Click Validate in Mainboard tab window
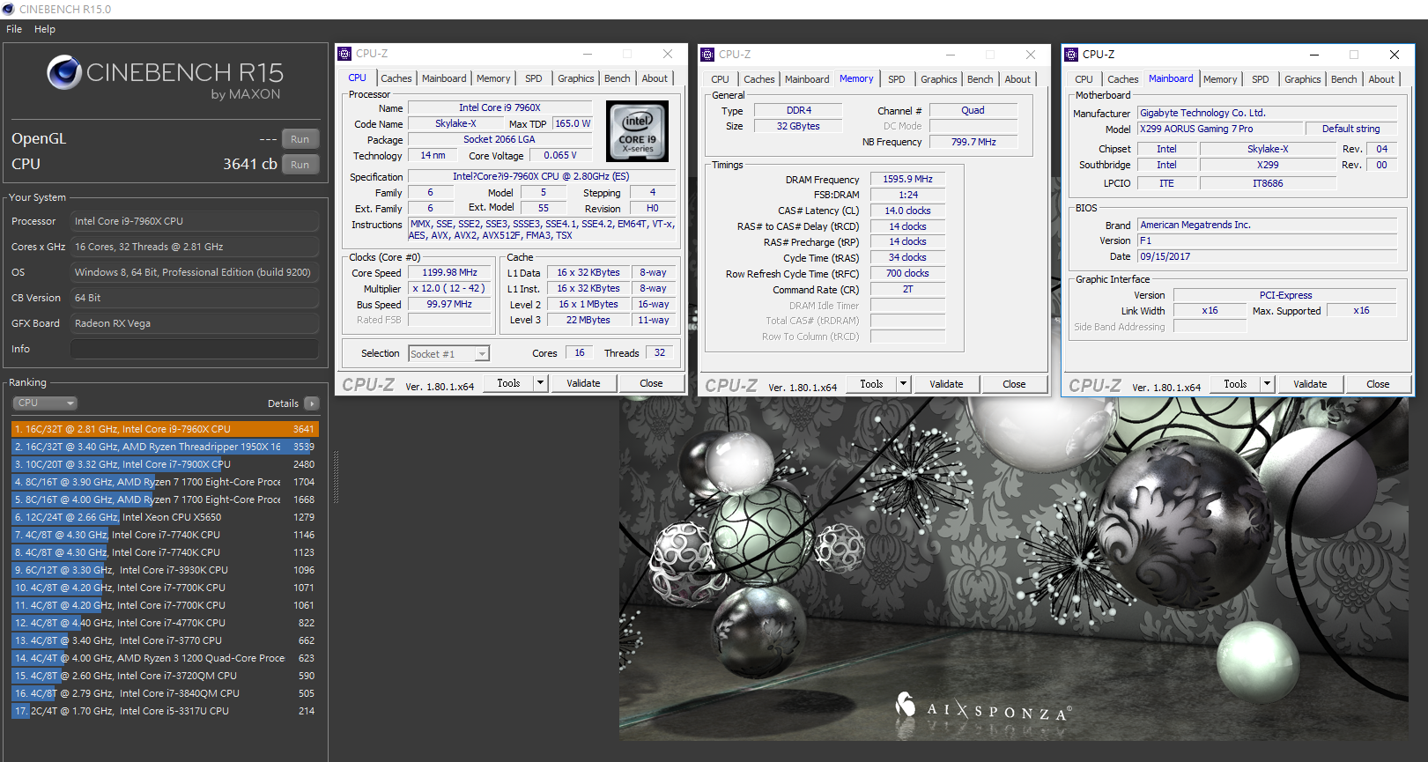Screen dimensions: 1428x762 point(1310,384)
